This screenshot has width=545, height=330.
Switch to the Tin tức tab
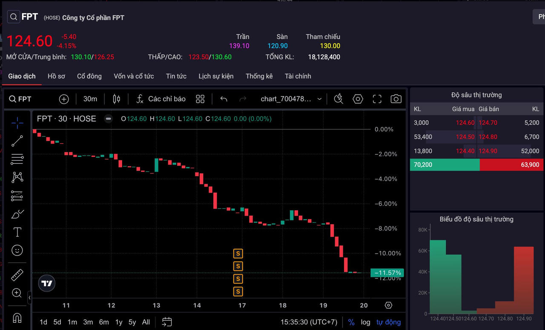pos(176,76)
